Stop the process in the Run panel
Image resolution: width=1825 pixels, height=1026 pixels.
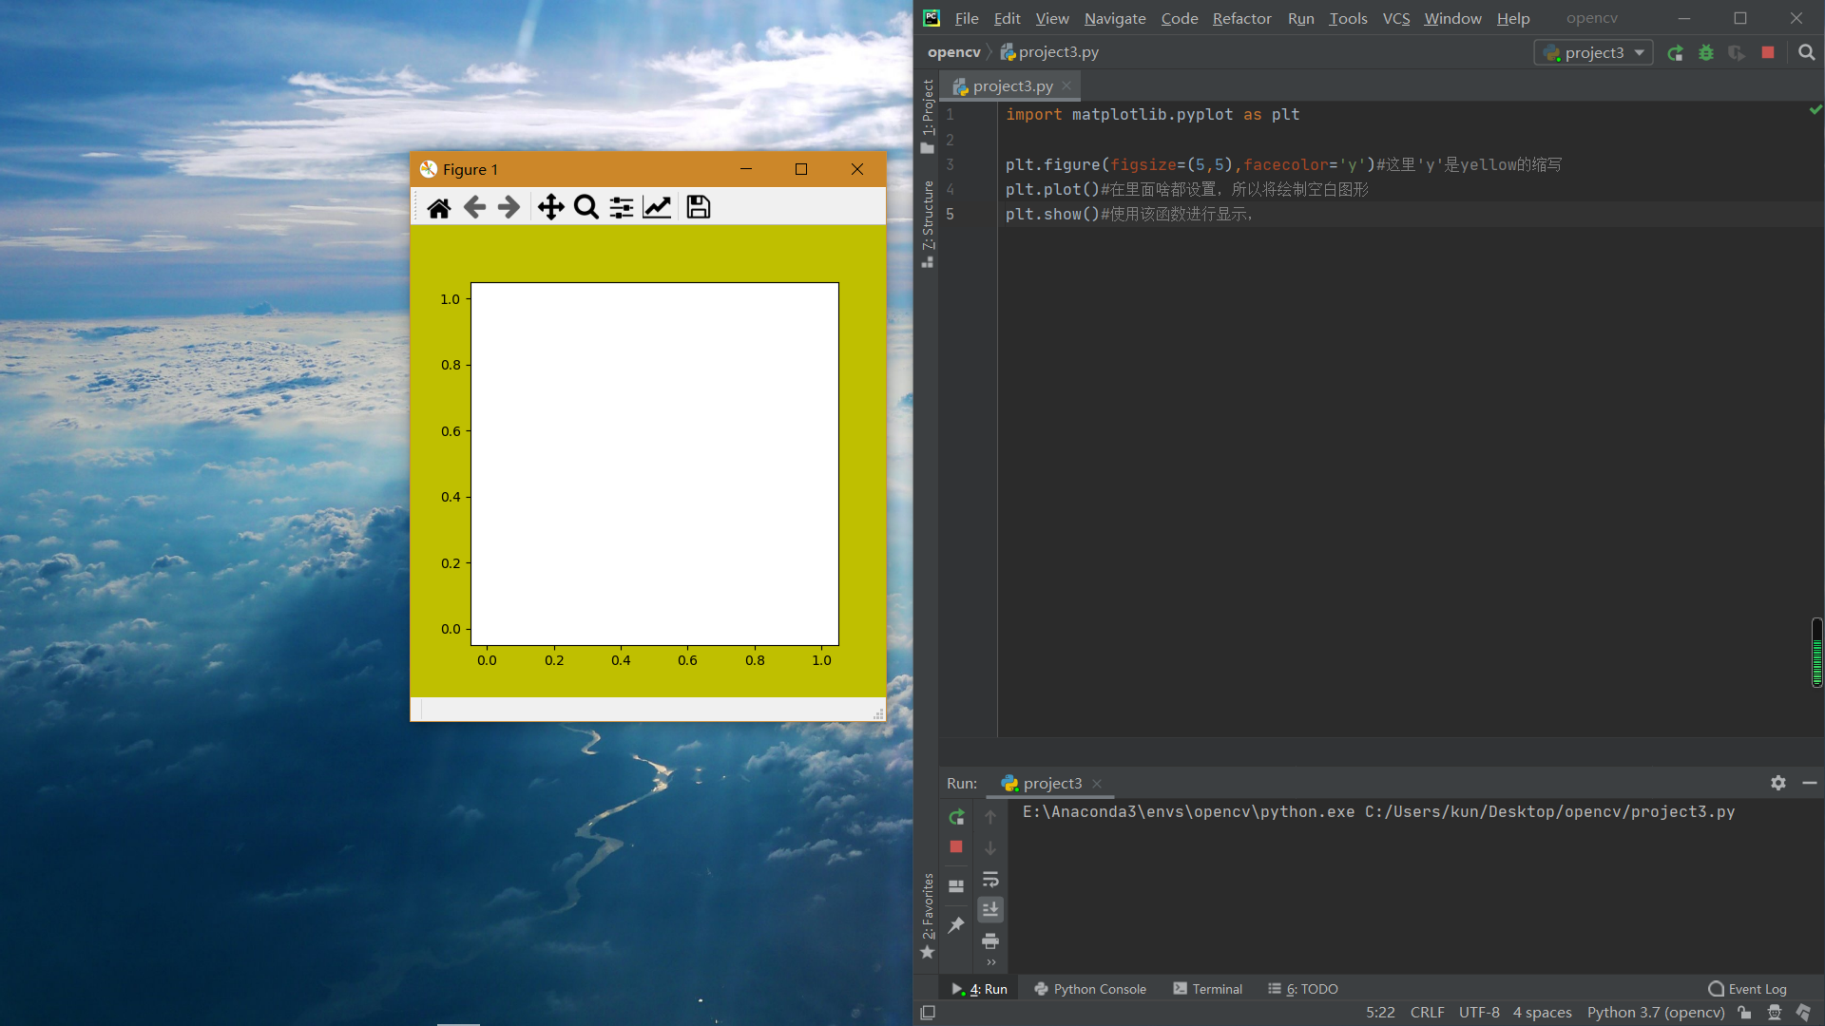pyautogui.click(x=956, y=846)
